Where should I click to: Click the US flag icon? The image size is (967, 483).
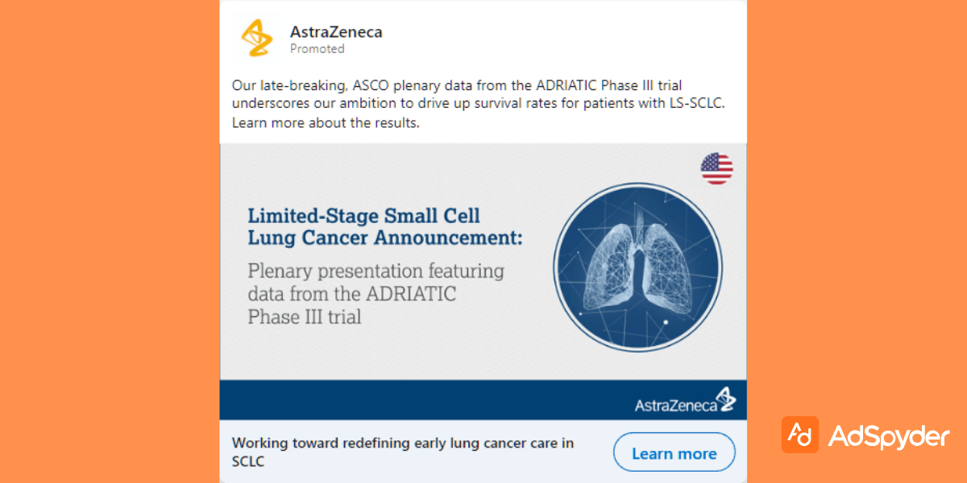(716, 168)
